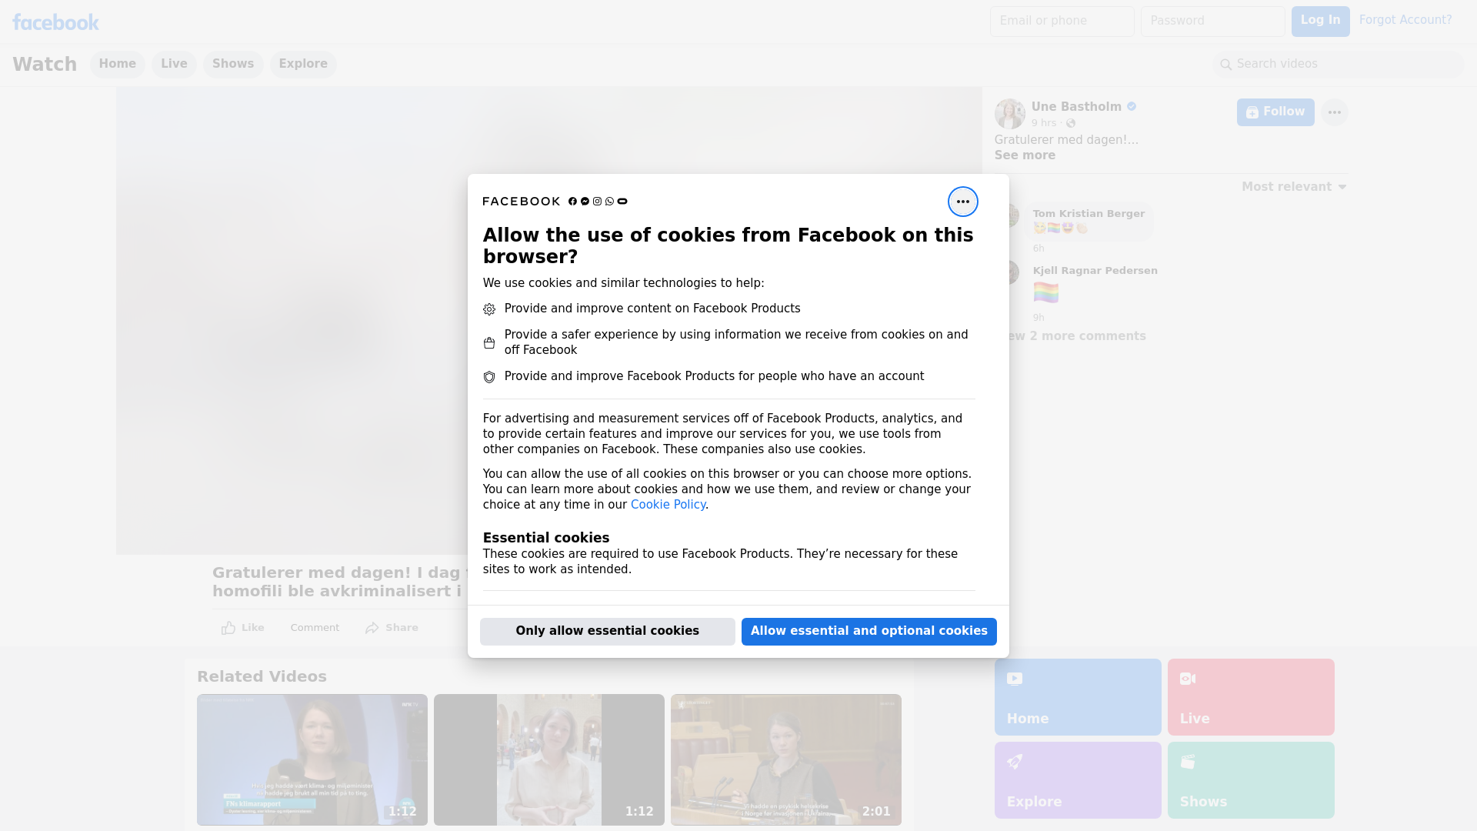Click Allow essential and optional cookies
Image resolution: width=1477 pixels, height=831 pixels.
click(869, 631)
